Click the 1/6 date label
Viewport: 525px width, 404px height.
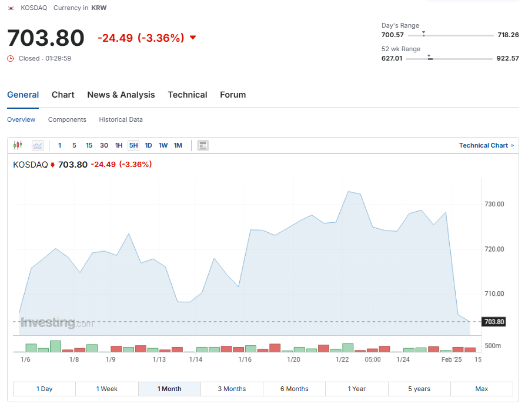tap(25, 359)
